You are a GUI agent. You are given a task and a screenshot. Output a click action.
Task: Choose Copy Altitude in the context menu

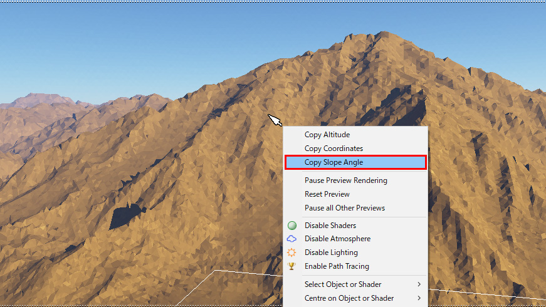[327, 135]
